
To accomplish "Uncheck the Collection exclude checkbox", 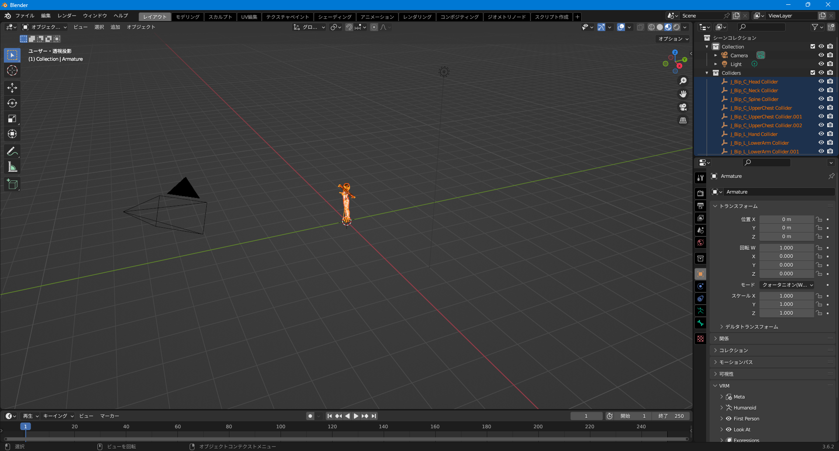I will (813, 46).
